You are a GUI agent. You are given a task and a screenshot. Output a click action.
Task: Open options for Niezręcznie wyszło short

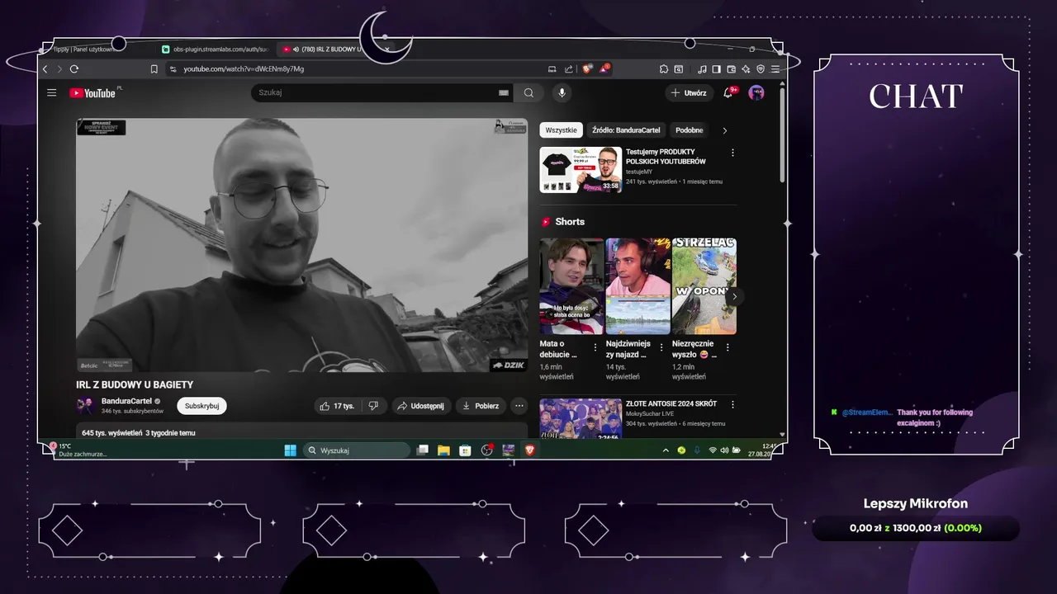pos(728,347)
